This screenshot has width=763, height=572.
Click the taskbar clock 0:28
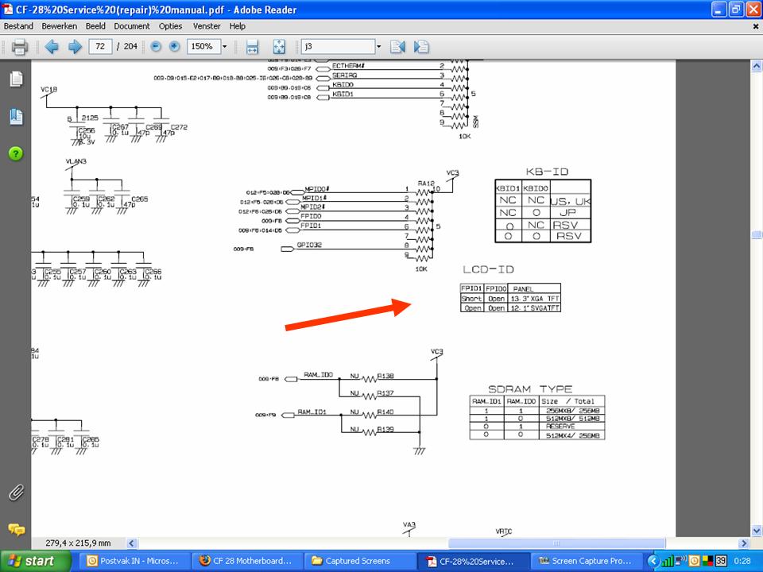pyautogui.click(x=742, y=561)
